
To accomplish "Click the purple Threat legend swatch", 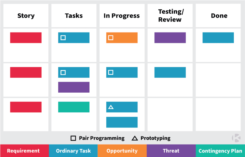I will pos(171,151).
